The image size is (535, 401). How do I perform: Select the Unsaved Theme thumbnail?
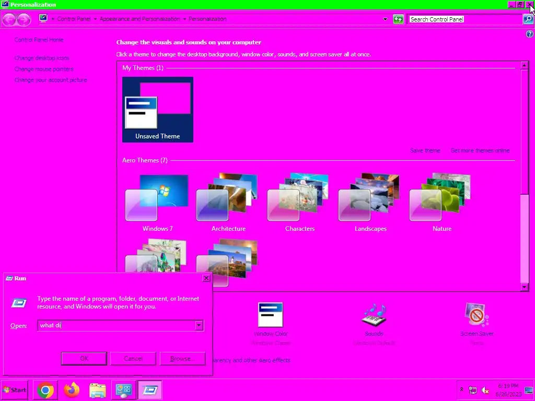coord(158,110)
